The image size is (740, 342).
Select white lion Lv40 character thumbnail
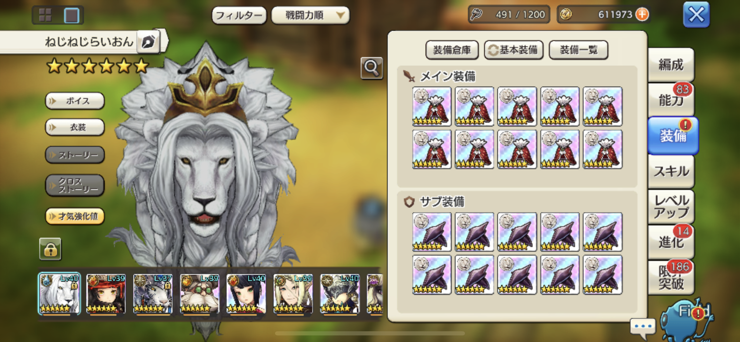click(59, 294)
